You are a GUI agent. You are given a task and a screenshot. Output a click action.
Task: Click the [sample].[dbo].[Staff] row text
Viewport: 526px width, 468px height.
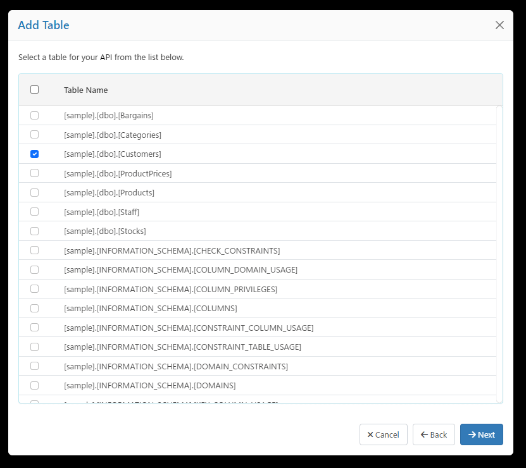(101, 212)
